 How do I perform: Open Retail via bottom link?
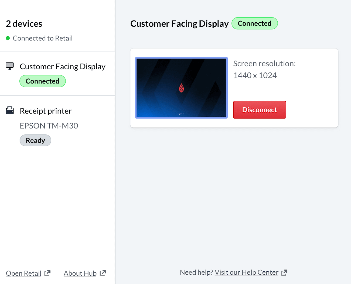[23, 273]
